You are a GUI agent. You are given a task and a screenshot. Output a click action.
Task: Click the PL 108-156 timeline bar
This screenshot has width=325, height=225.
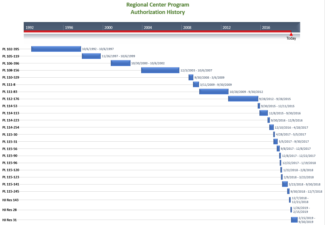160,70
